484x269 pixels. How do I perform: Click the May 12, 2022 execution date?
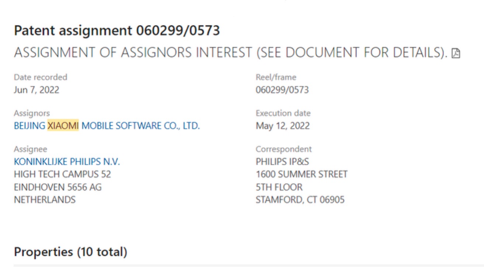pos(283,126)
